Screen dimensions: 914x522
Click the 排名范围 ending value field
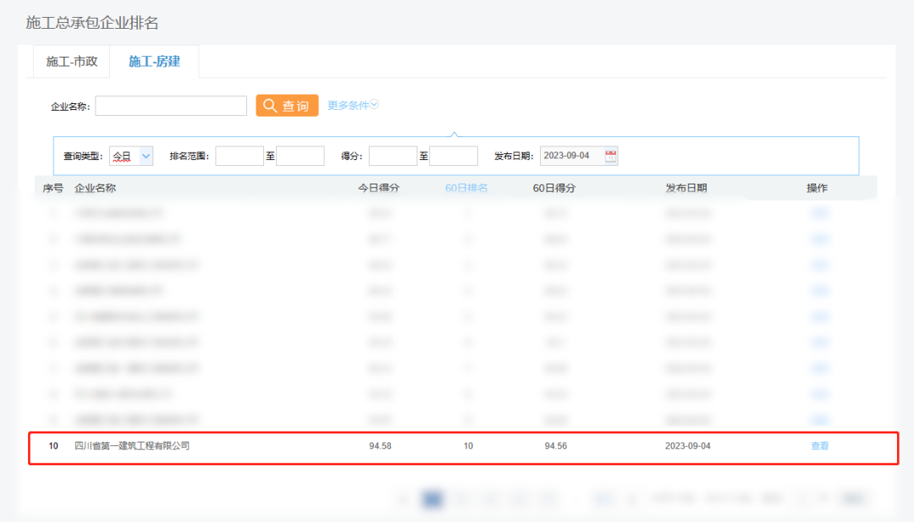[300, 156]
